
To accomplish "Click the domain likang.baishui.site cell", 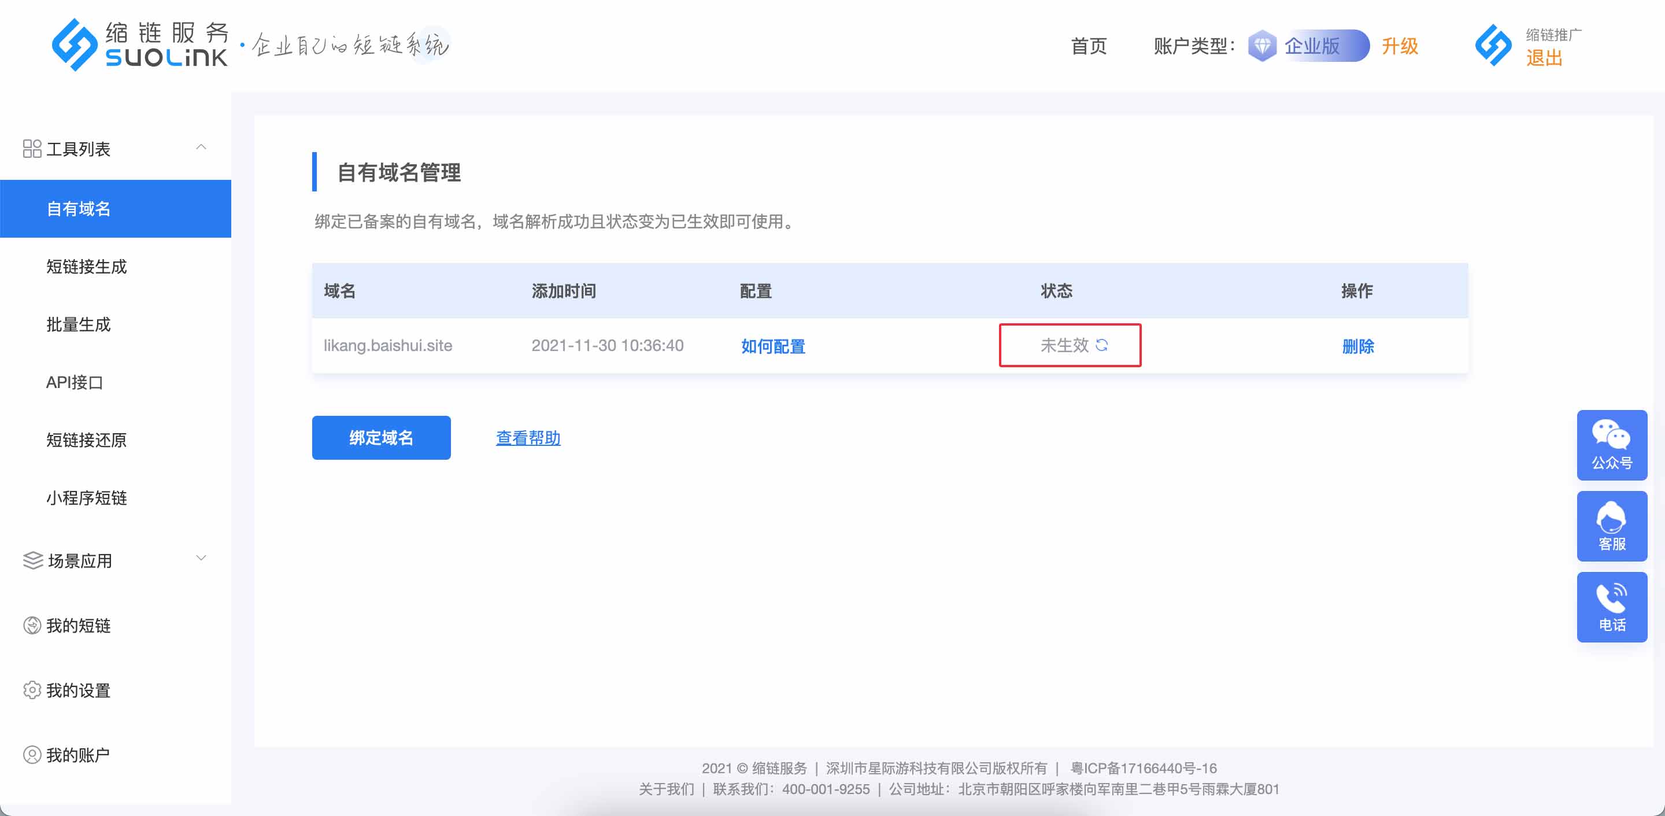I will [388, 345].
